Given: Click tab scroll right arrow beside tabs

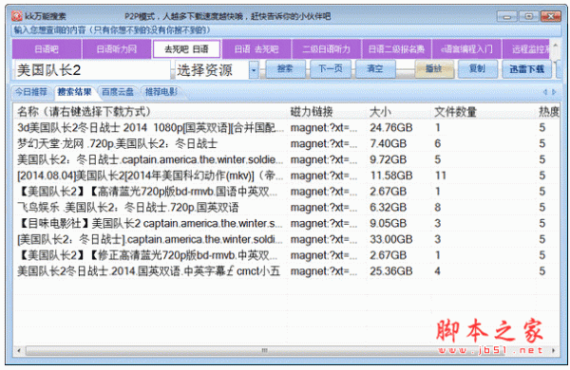Looking at the screenshot, I should [554, 92].
